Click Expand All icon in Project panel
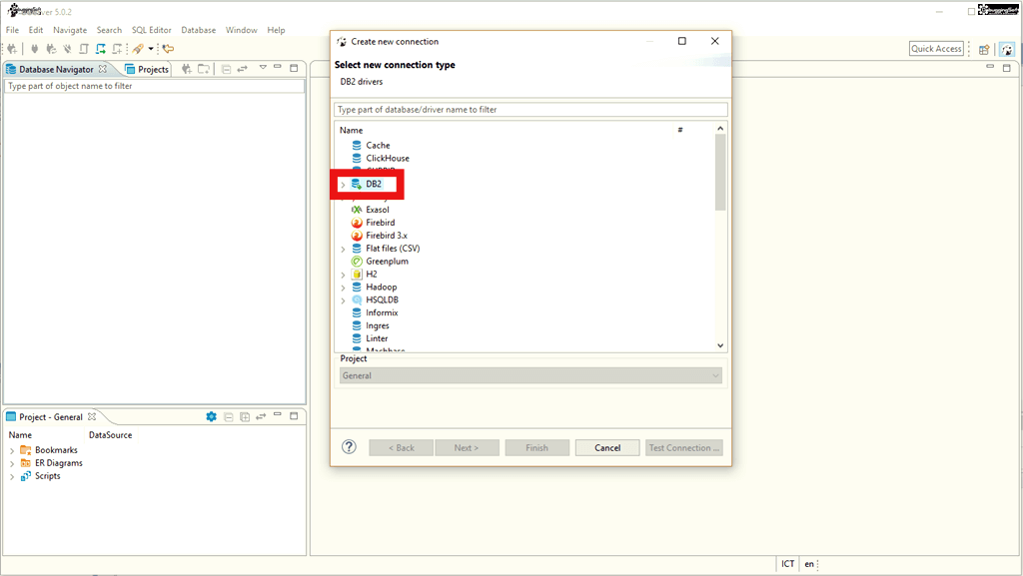This screenshot has width=1023, height=576. point(245,416)
